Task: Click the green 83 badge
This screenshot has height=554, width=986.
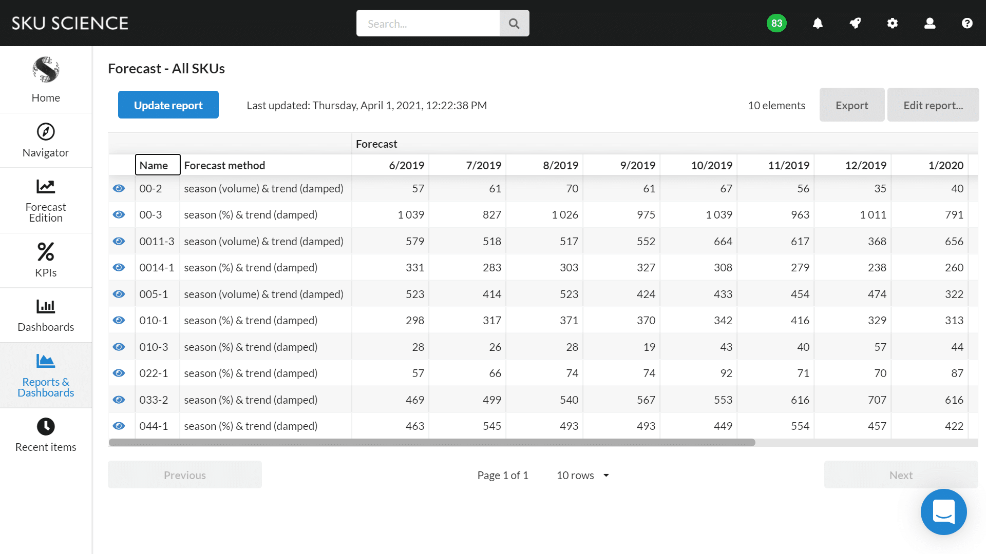Action: pos(776,23)
